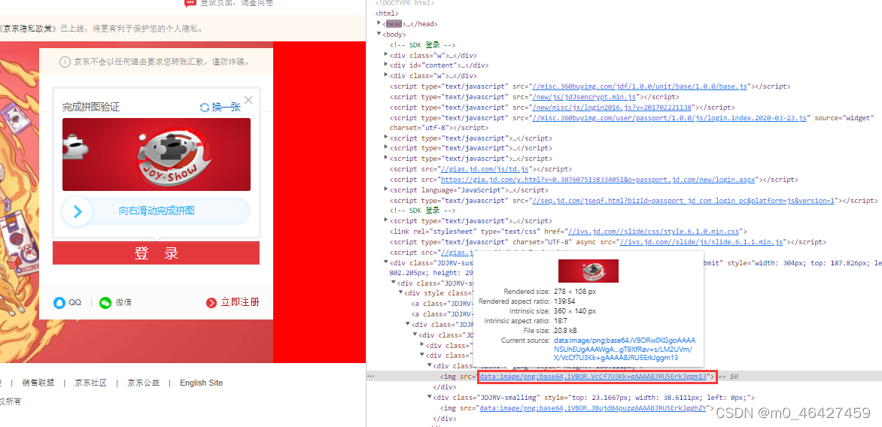Switch to the English Site link

point(202,383)
